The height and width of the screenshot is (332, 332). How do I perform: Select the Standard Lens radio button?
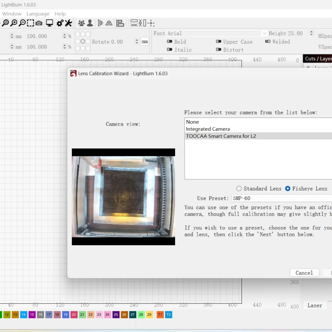pos(239,188)
